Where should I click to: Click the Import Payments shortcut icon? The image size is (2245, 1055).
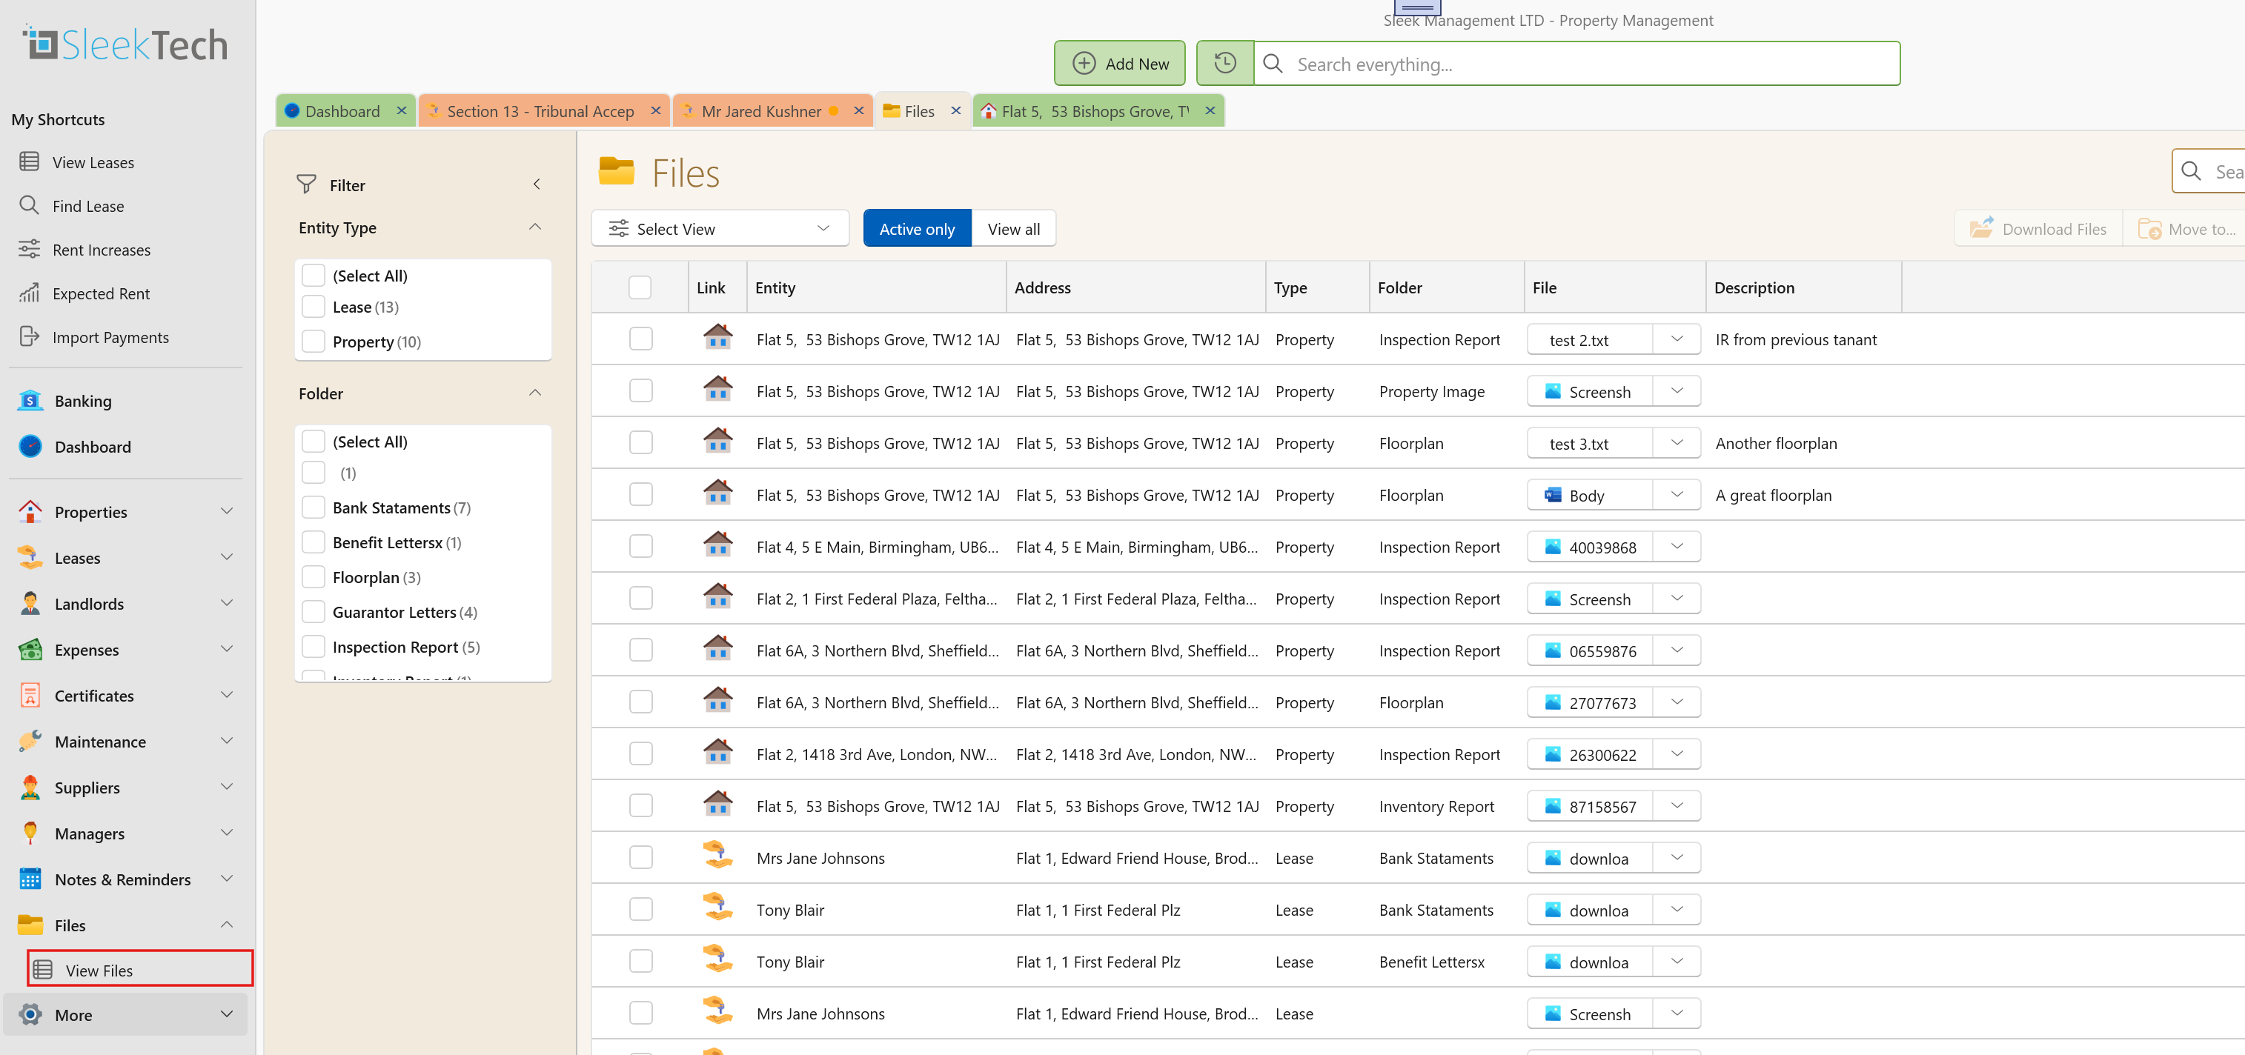(29, 336)
